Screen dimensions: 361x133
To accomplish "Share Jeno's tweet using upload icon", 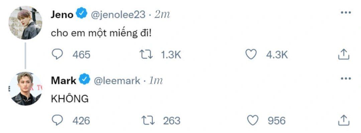I will point(344,54).
